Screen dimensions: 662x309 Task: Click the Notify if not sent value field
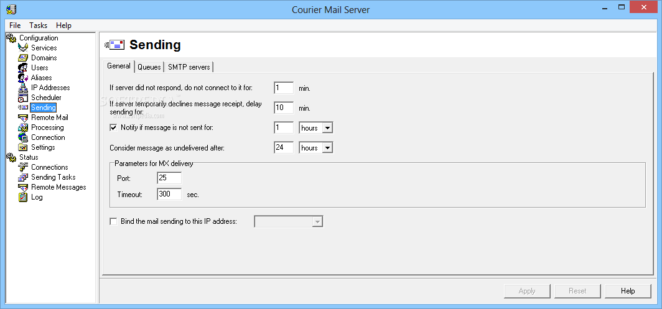(284, 127)
